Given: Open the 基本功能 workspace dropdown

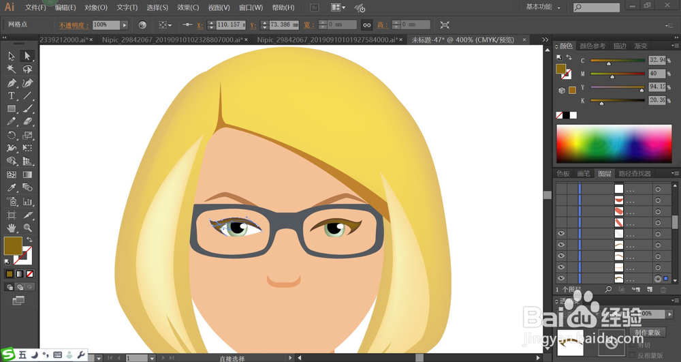Looking at the screenshot, I should (x=543, y=7).
